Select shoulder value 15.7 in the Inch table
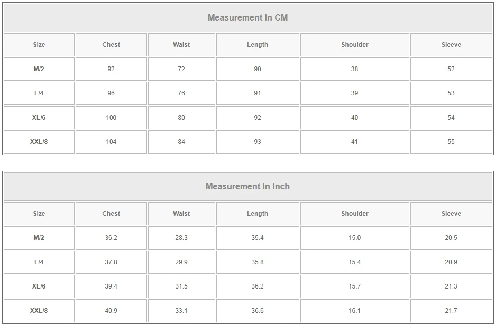This screenshot has height=326, width=495. (354, 286)
